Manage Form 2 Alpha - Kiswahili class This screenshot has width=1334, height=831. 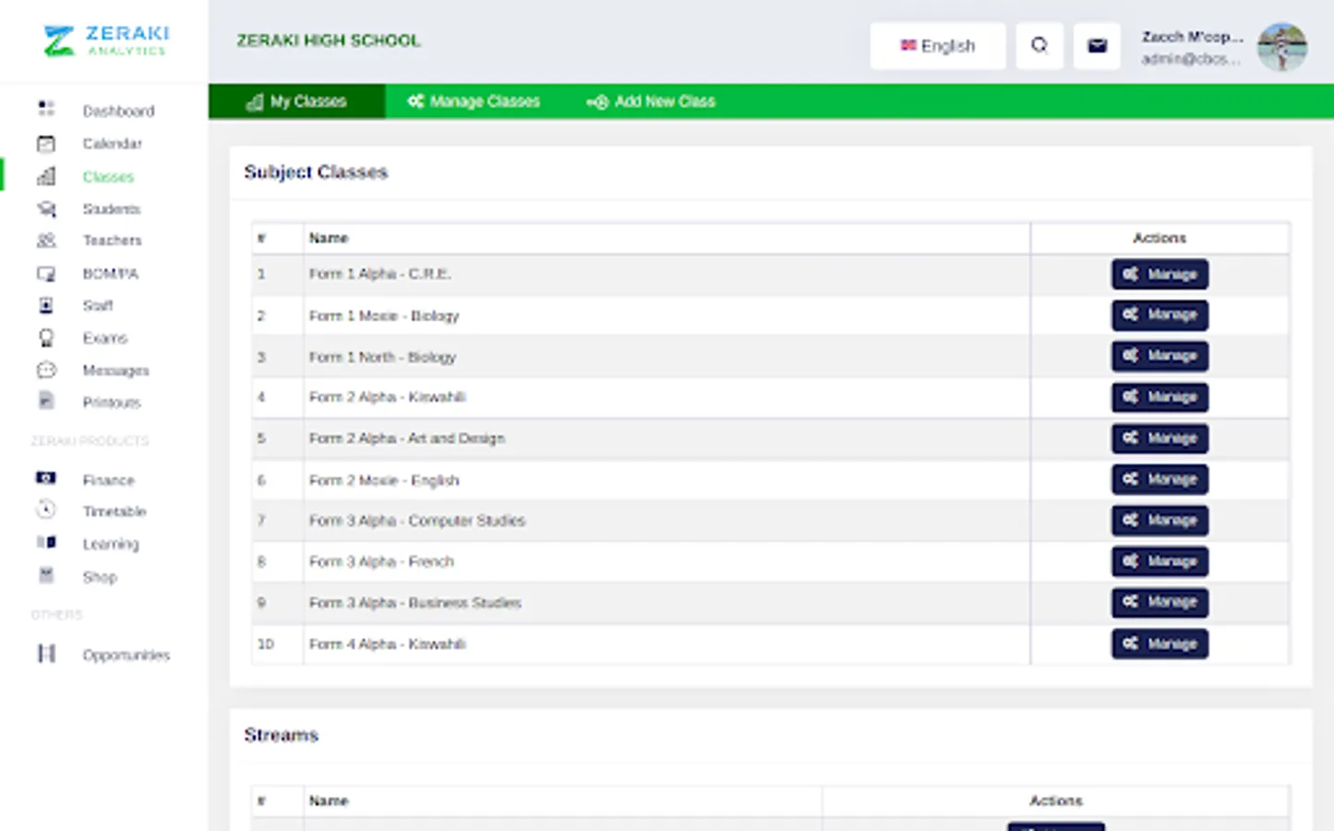1160,397
